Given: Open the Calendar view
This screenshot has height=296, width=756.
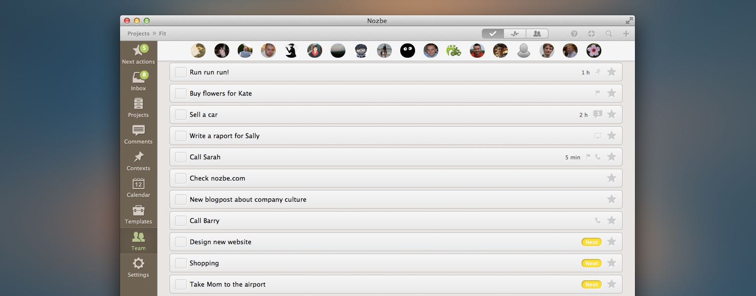Looking at the screenshot, I should tap(138, 188).
